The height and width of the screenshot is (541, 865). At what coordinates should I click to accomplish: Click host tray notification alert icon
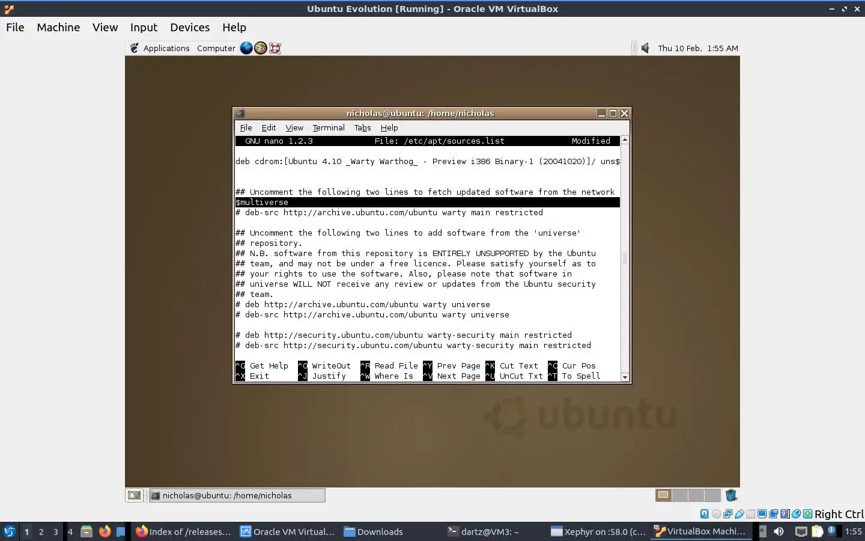(x=832, y=531)
